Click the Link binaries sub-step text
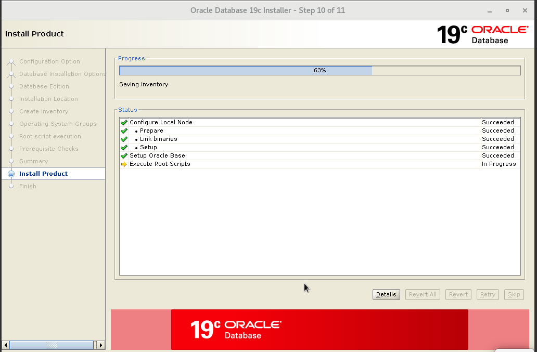This screenshot has width=537, height=352. (159, 139)
